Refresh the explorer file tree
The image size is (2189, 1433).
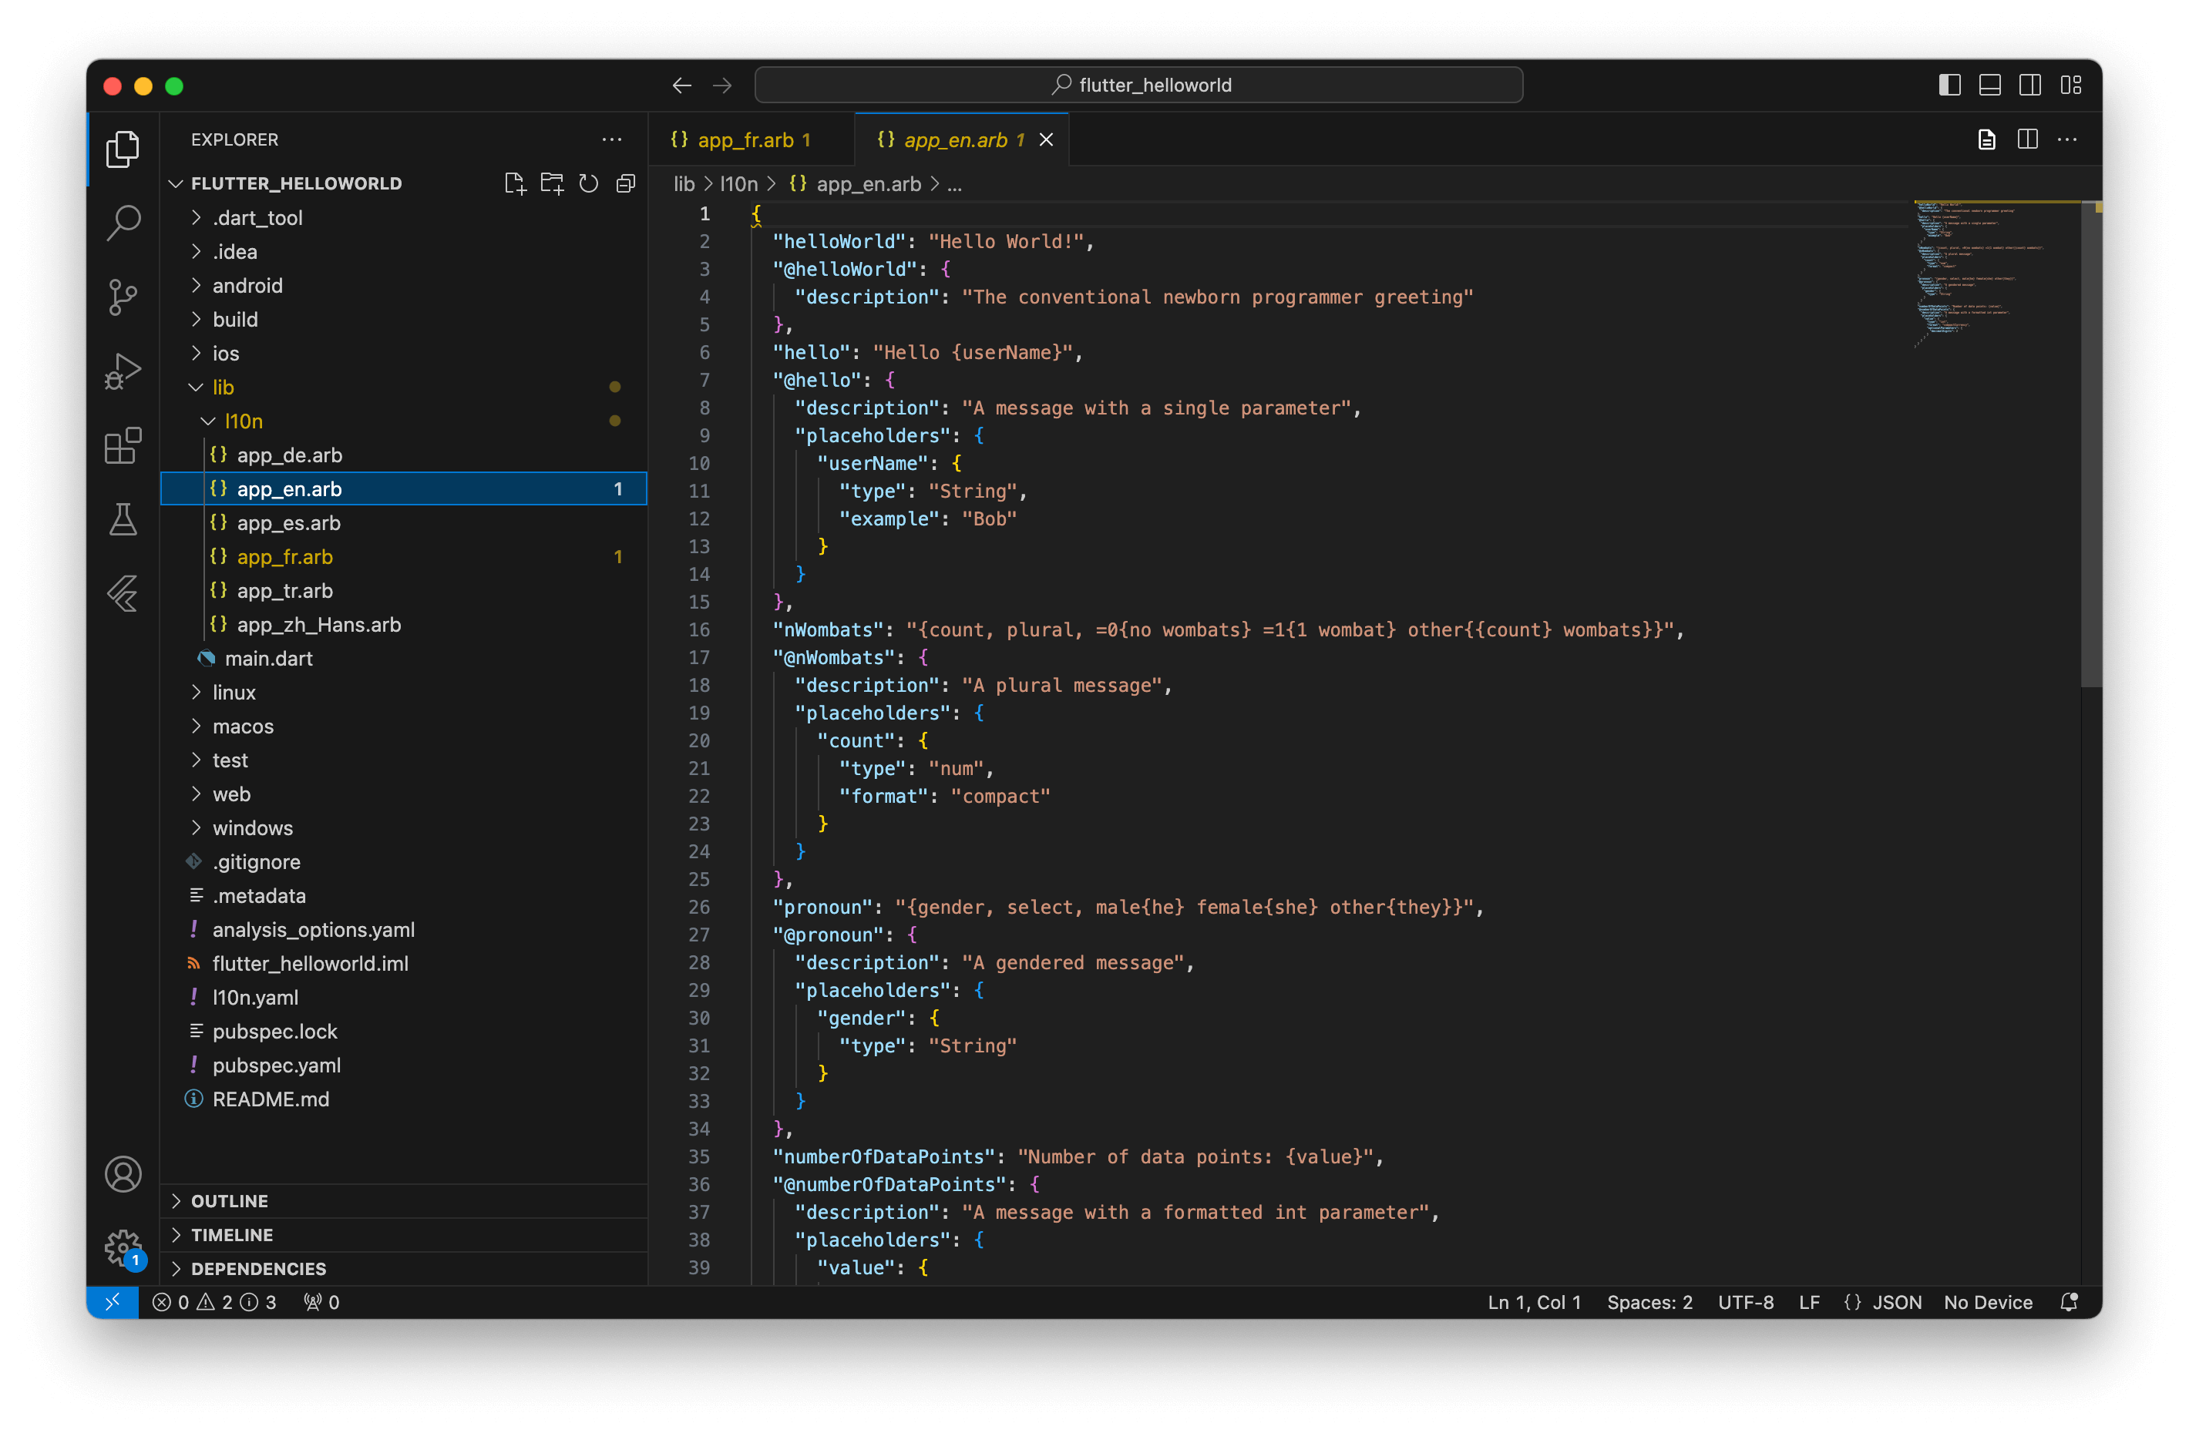tap(589, 184)
